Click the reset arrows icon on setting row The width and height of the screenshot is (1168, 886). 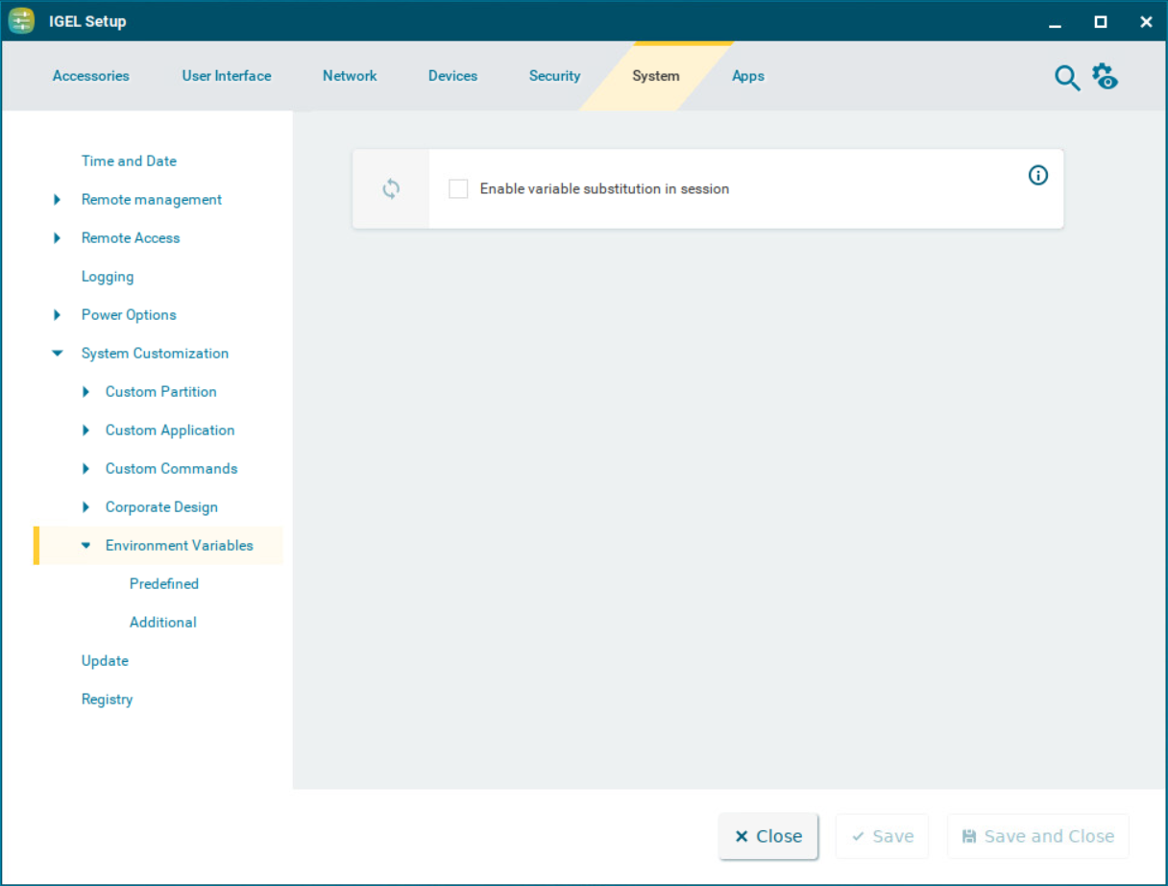[391, 188]
